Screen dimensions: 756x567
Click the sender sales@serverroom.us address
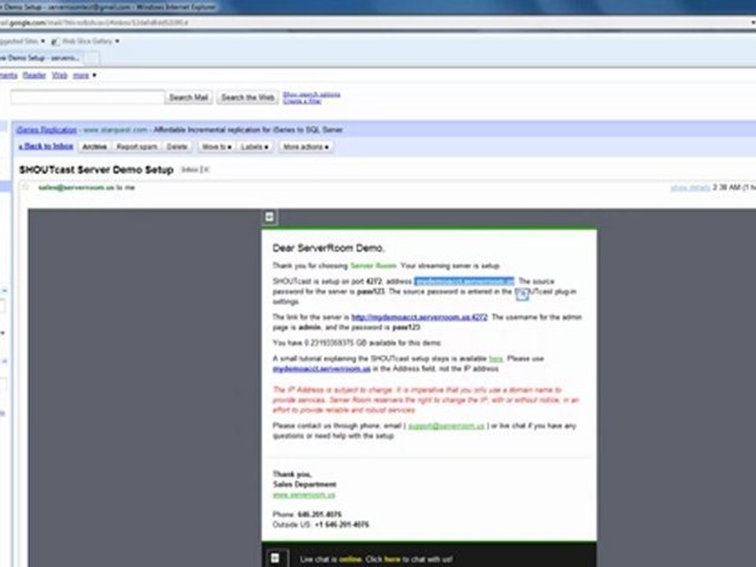pos(76,187)
